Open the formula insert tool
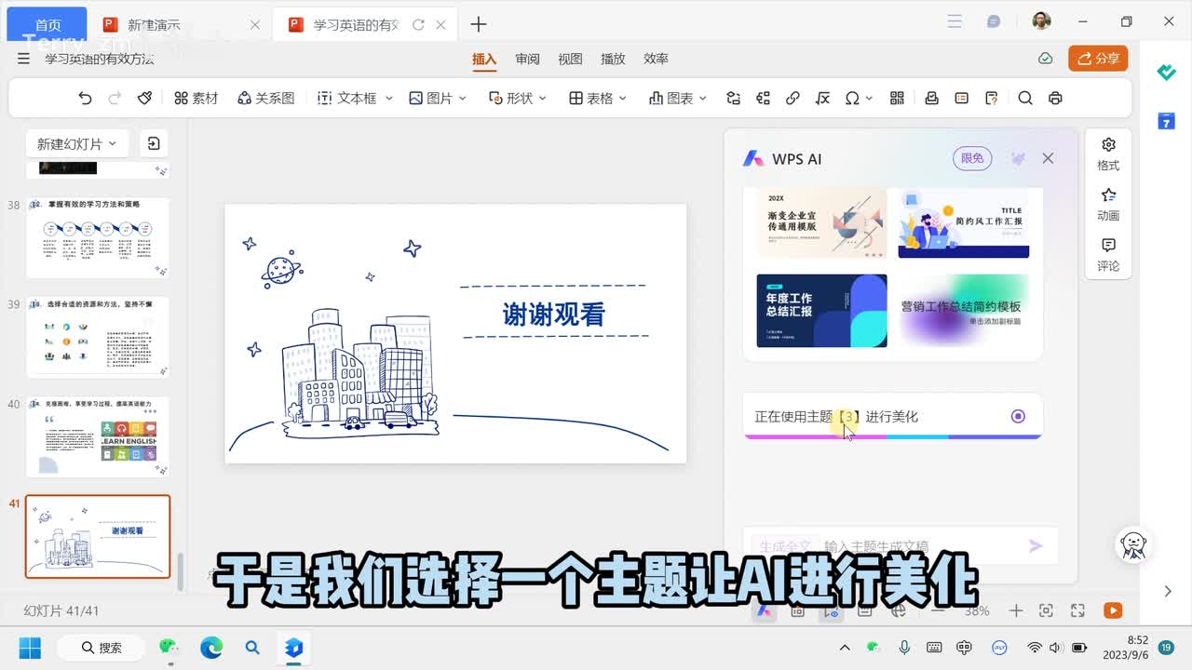 click(x=822, y=98)
